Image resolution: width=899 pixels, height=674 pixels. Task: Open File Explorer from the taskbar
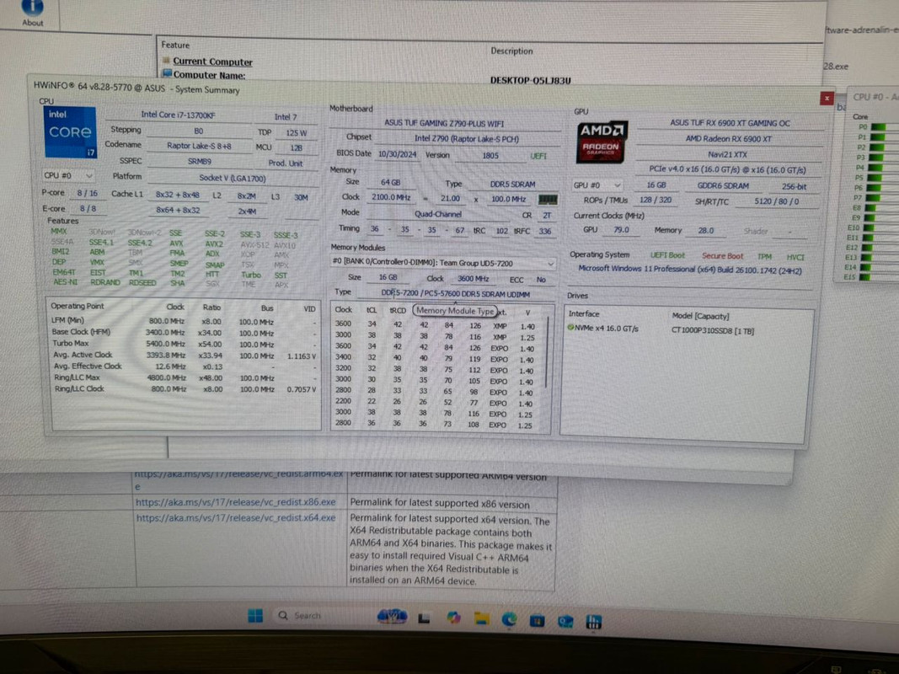481,618
